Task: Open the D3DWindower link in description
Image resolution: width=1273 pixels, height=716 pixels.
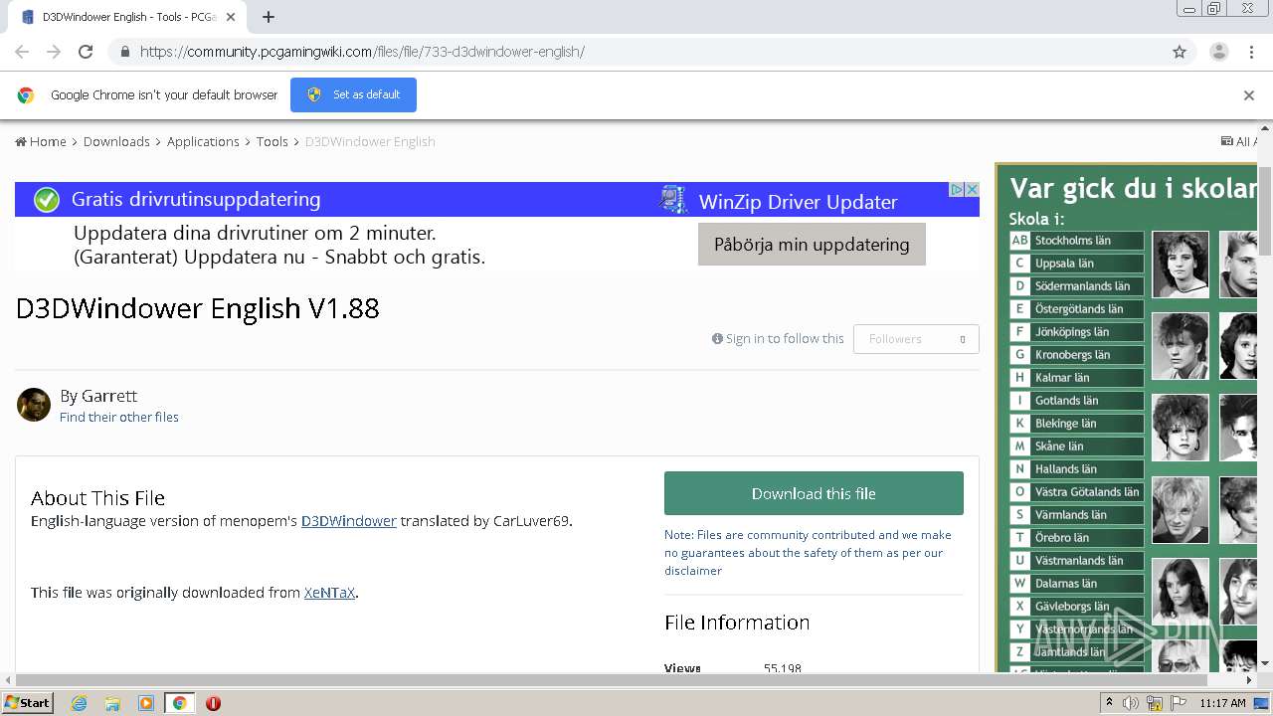Action: tap(348, 521)
